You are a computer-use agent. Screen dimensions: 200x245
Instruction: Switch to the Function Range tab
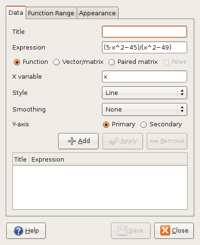pyautogui.click(x=51, y=13)
